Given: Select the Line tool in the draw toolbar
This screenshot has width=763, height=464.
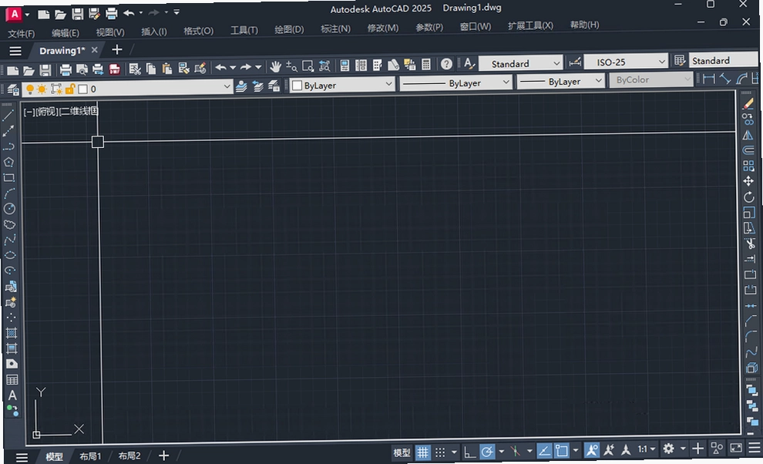Looking at the screenshot, I should coord(8,116).
